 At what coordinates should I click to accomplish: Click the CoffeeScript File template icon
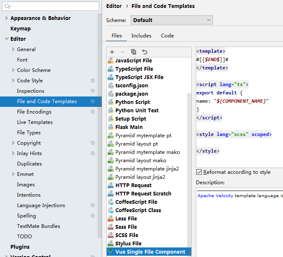tap(111, 202)
